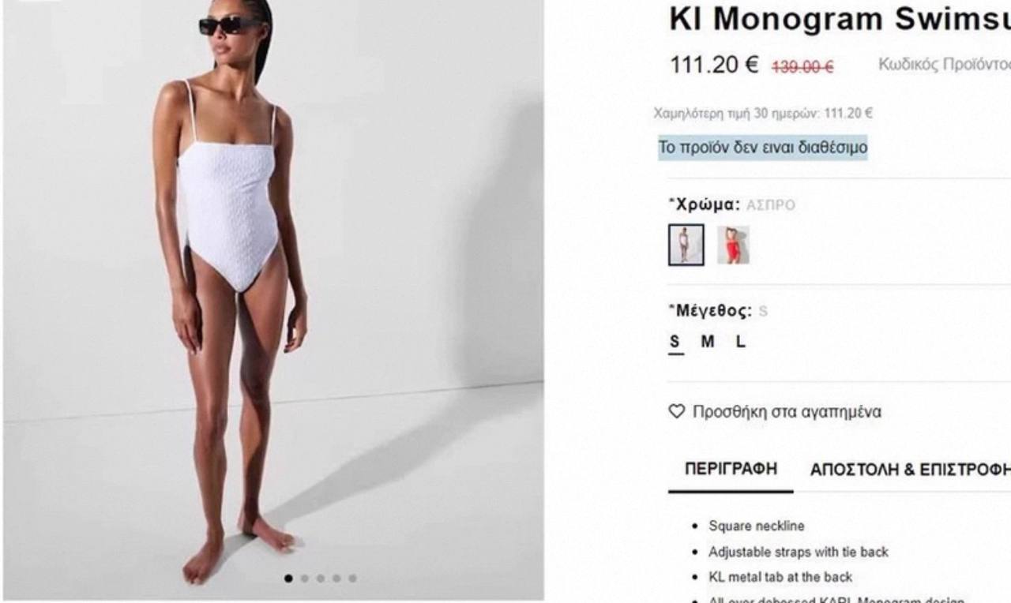Open the ΠΕΡΙΓΡΑΦΗ tab
The height and width of the screenshot is (603, 1011).
click(731, 469)
